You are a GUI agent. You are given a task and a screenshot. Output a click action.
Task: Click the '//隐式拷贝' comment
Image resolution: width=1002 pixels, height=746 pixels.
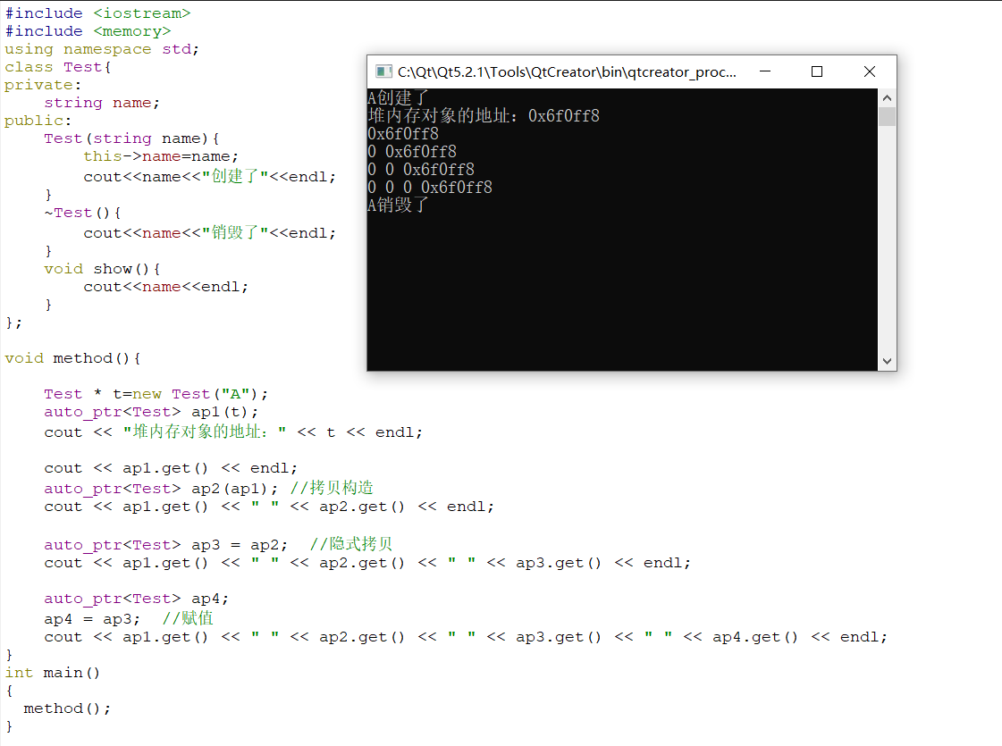click(350, 545)
